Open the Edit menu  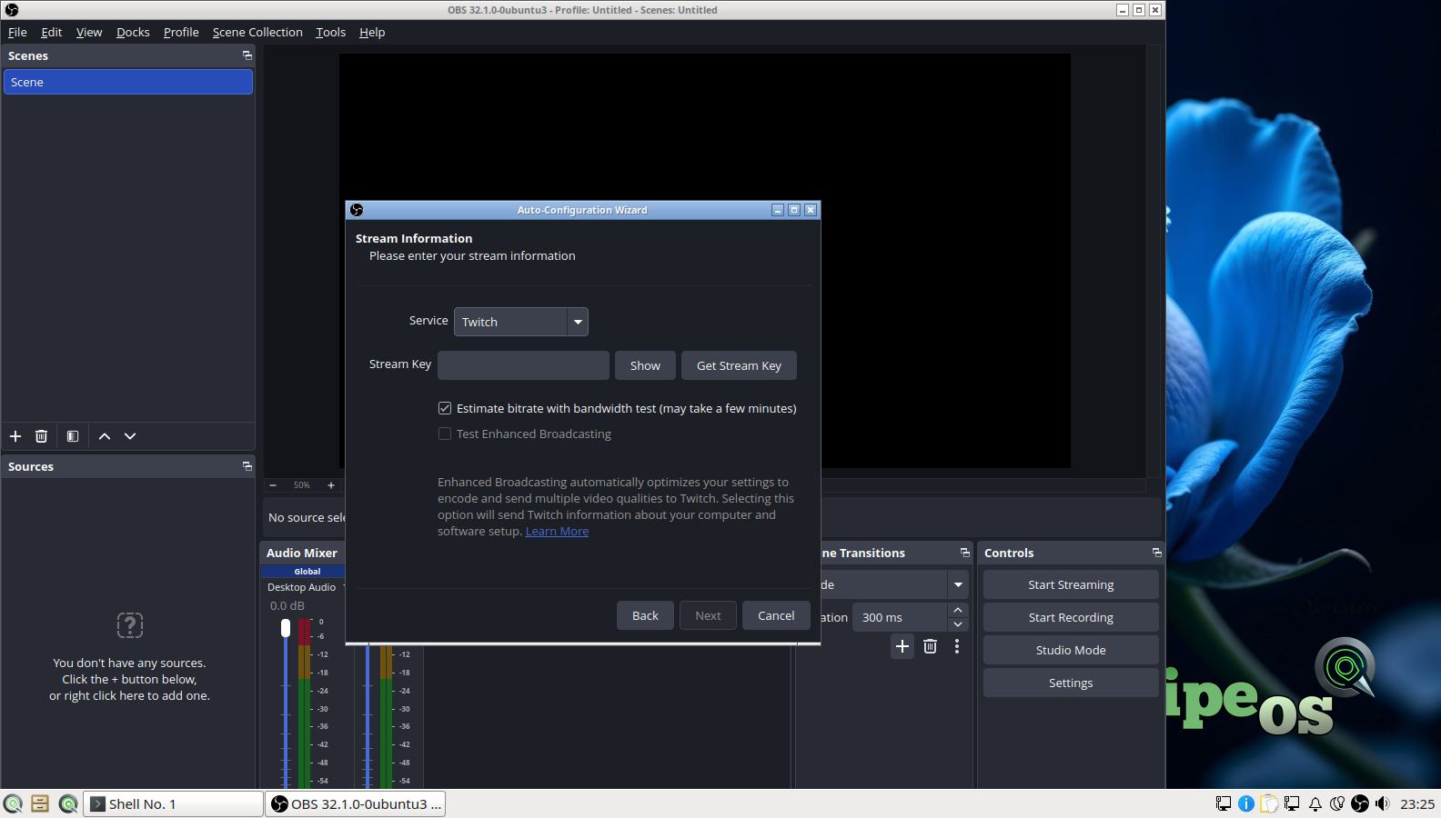click(x=52, y=32)
